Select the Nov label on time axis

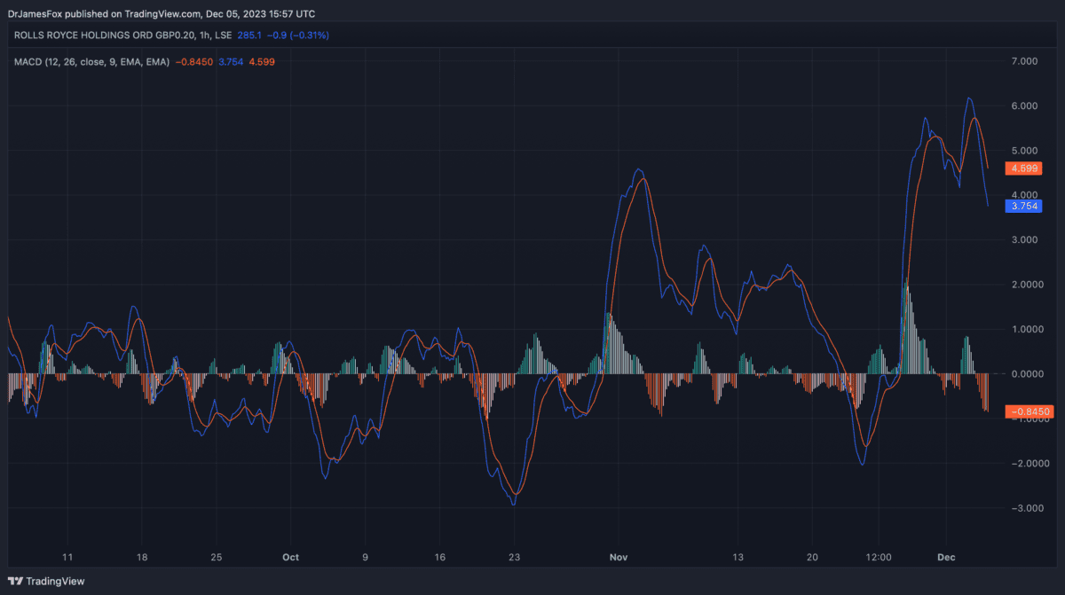[x=619, y=558]
